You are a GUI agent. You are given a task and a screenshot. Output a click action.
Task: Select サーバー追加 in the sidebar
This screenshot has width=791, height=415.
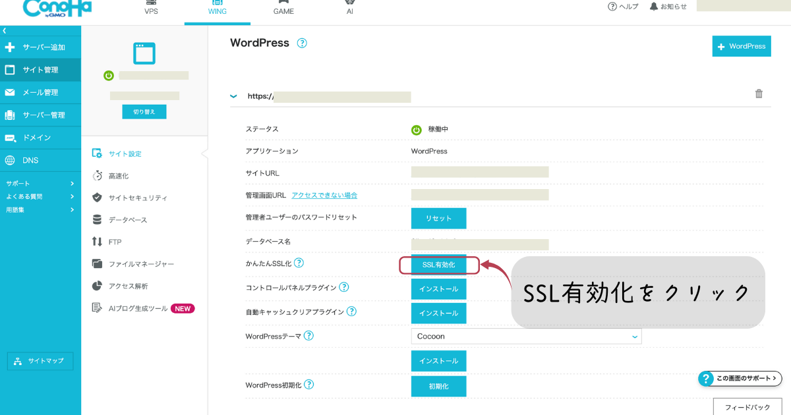(40, 47)
